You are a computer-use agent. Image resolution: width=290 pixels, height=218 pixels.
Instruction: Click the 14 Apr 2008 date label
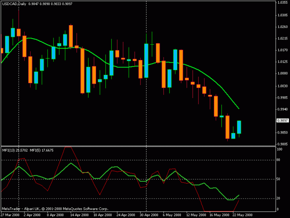(x=79, y=215)
